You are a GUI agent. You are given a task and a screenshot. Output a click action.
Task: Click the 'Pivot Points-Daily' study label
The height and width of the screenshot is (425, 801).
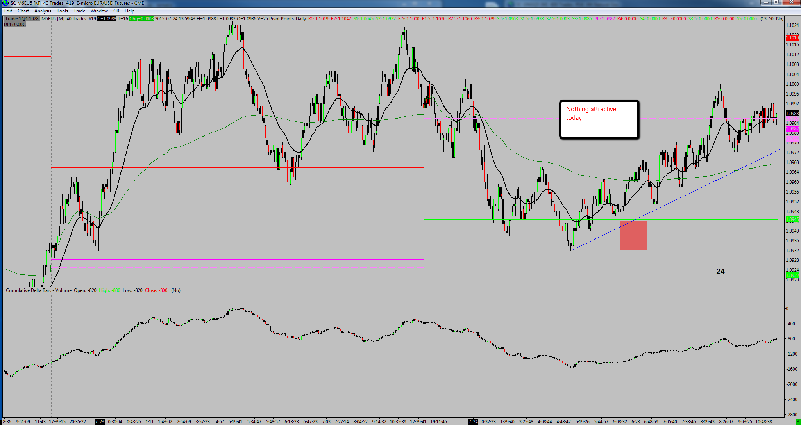point(288,19)
